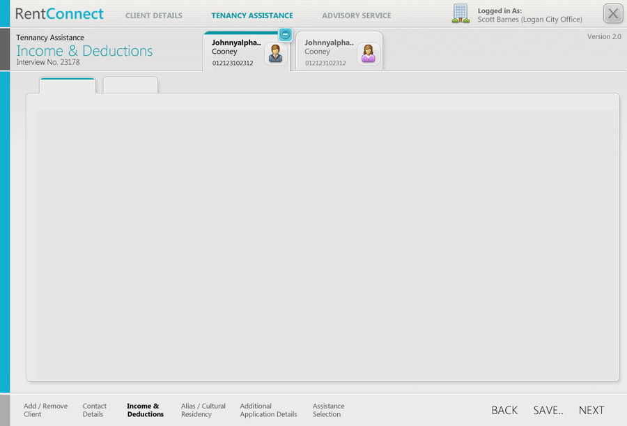The height and width of the screenshot is (426, 627).
Task: Open the Alias / Cultural Residency section
Action: tap(203, 409)
